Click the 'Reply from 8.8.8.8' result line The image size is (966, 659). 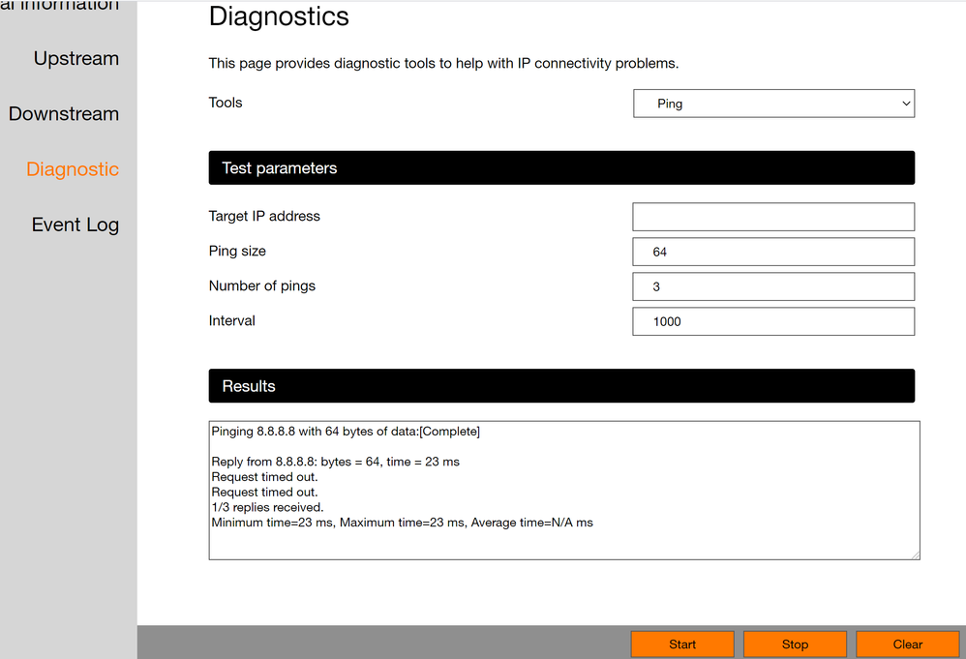pyautogui.click(x=335, y=462)
